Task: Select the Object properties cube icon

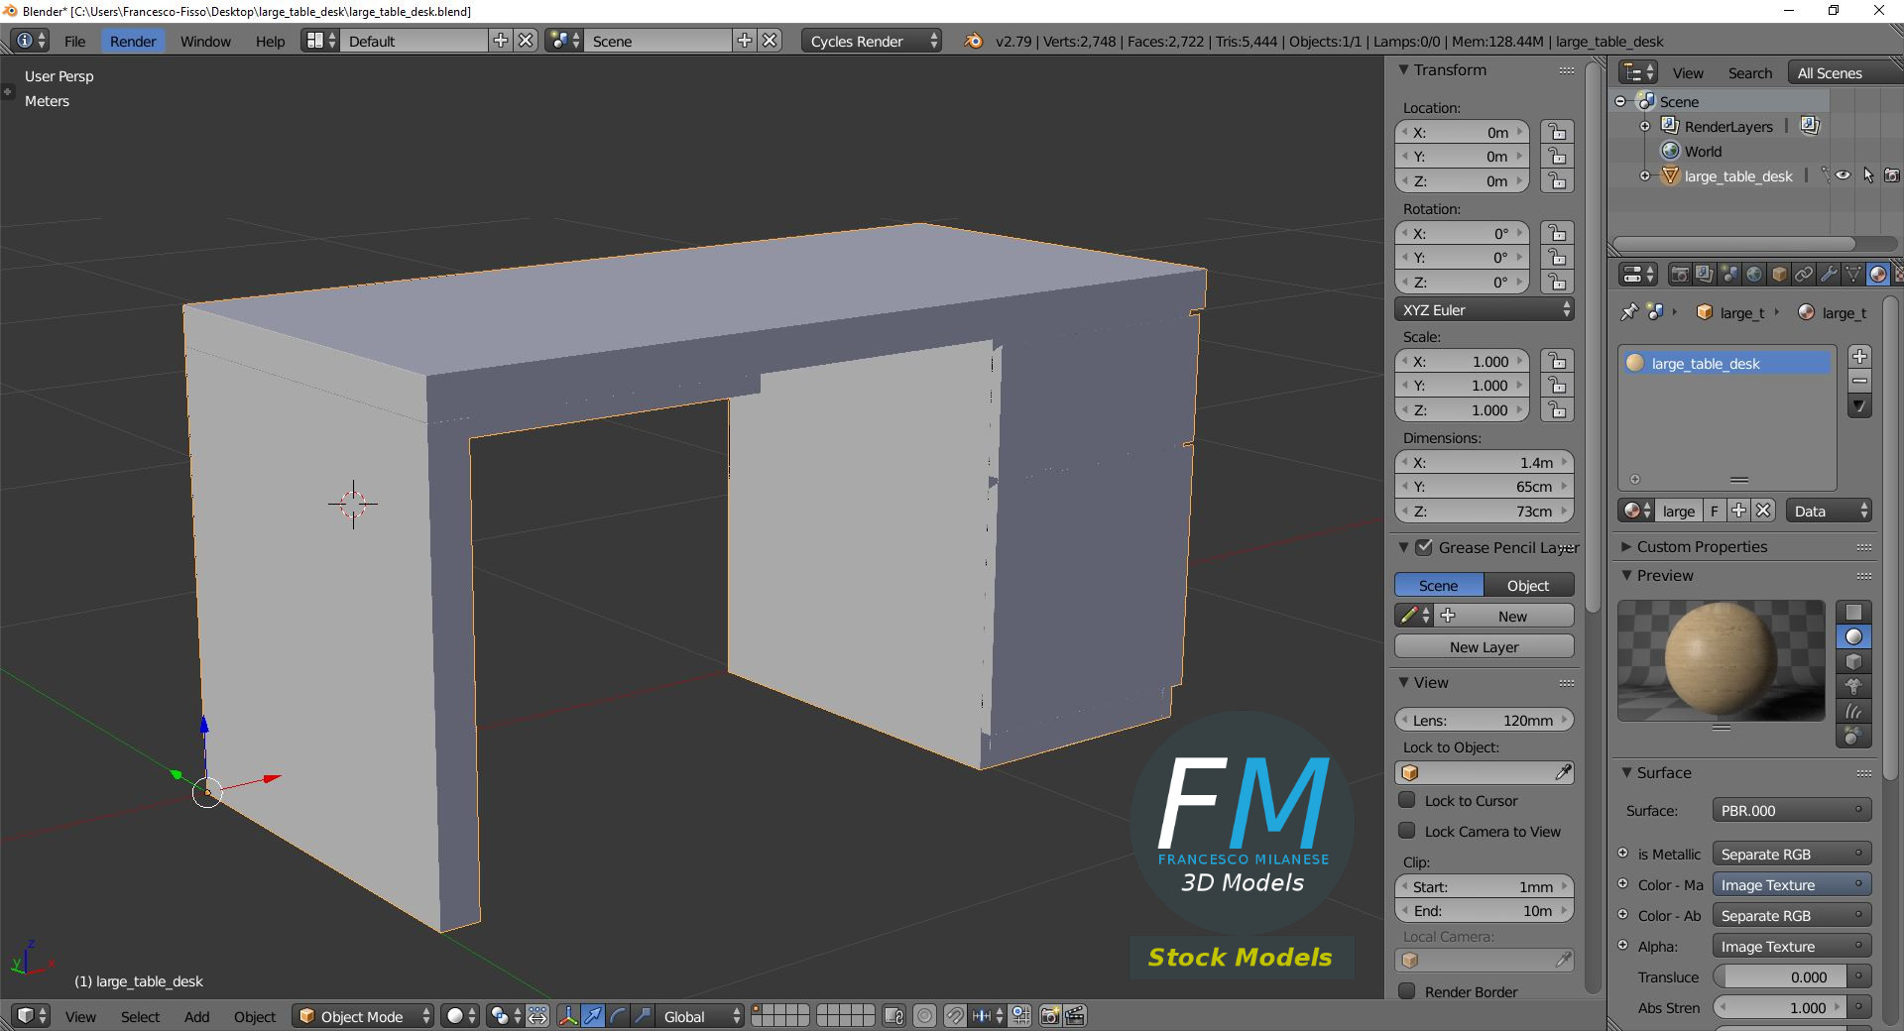Action: pos(1780,275)
